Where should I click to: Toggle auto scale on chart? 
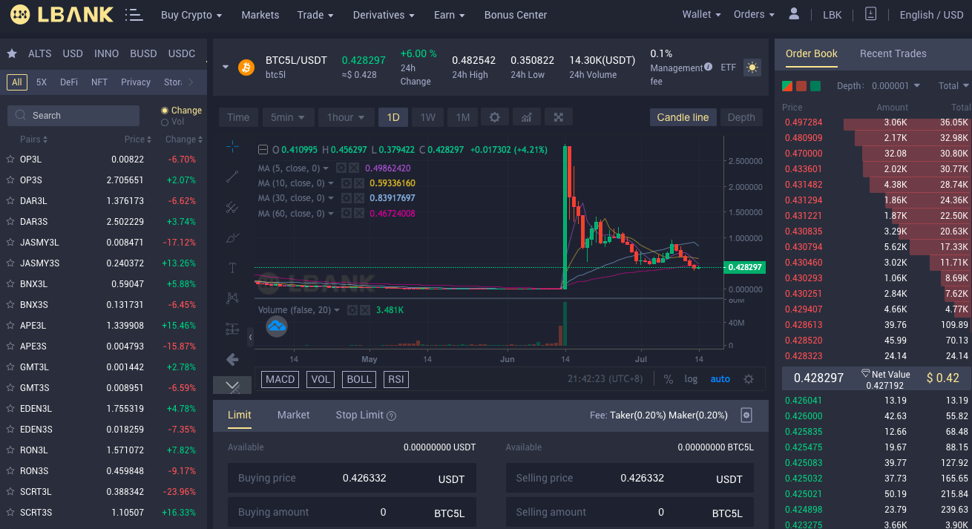pos(720,378)
